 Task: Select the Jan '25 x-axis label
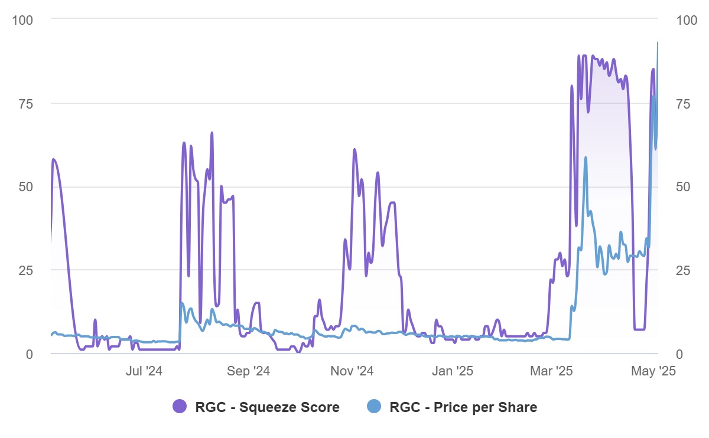452,371
